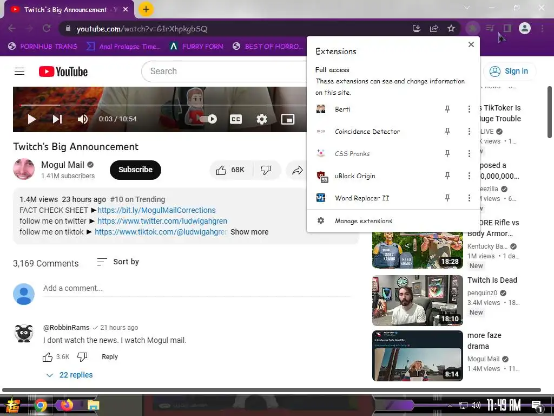Viewport: 554px width, 416px height.
Task: Click the Add a comment field
Action: [x=197, y=288]
